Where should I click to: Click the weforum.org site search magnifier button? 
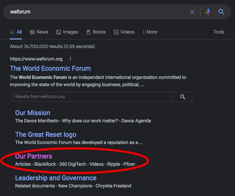183,97
